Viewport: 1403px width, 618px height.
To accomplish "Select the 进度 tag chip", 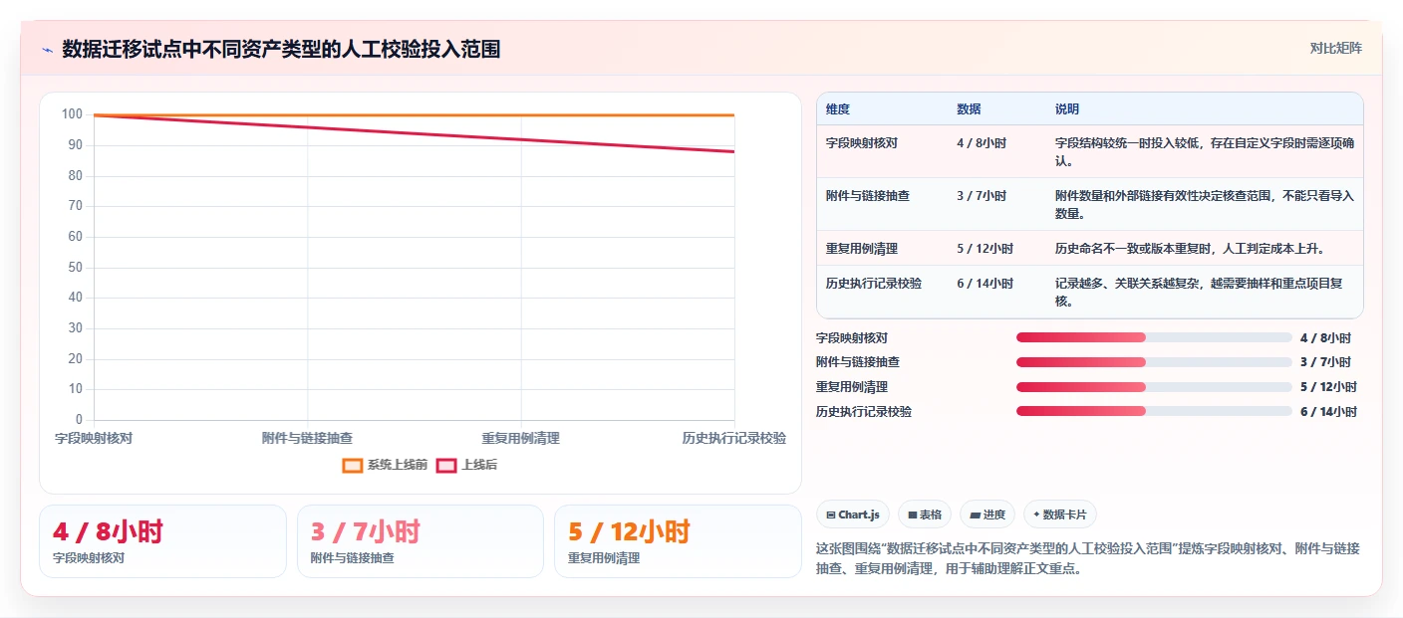I will pos(987,515).
